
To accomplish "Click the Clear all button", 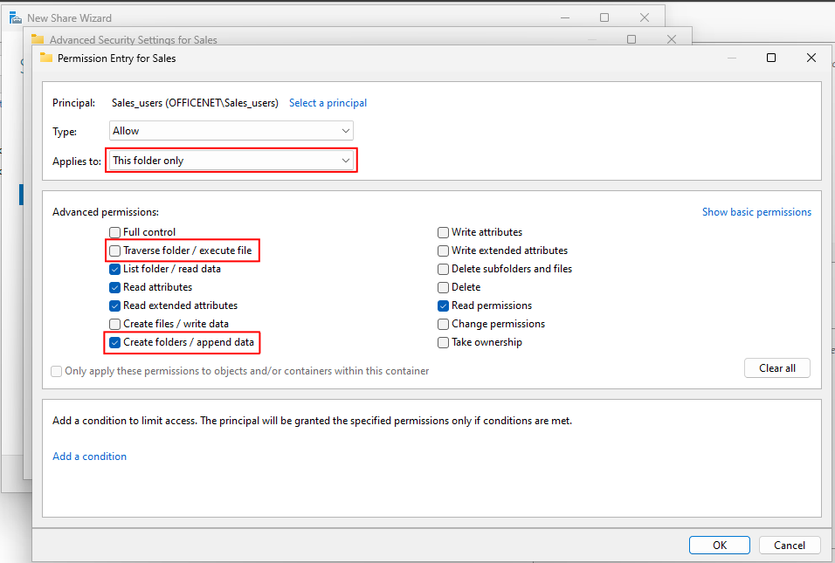I will (x=777, y=368).
